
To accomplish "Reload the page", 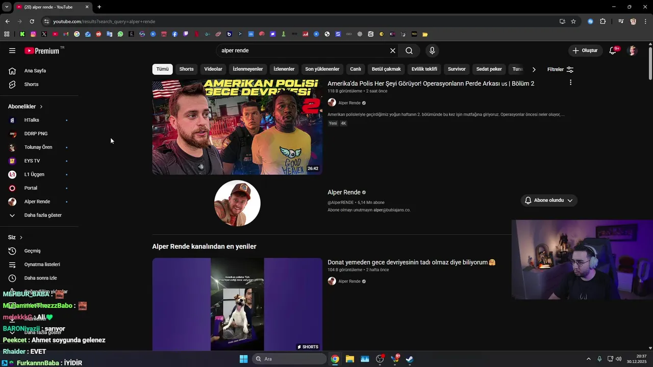I will (32, 21).
